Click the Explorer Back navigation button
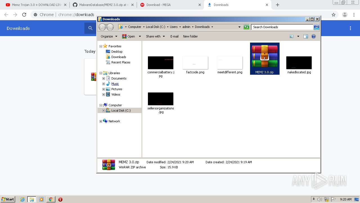This screenshot has height=203, width=360. 102,27
